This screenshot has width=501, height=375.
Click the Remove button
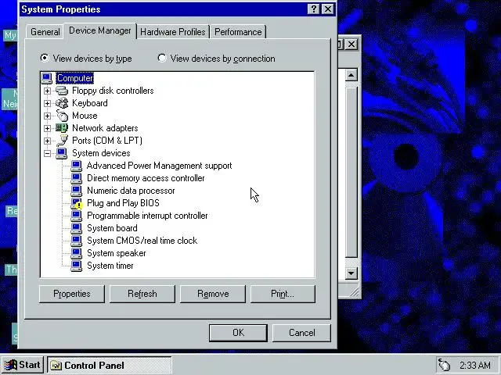[x=213, y=294]
